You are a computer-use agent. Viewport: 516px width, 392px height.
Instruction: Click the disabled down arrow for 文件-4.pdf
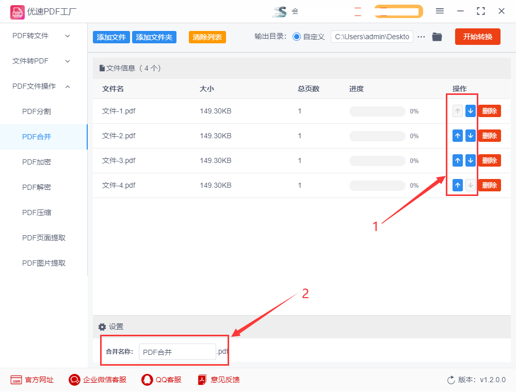coord(471,185)
